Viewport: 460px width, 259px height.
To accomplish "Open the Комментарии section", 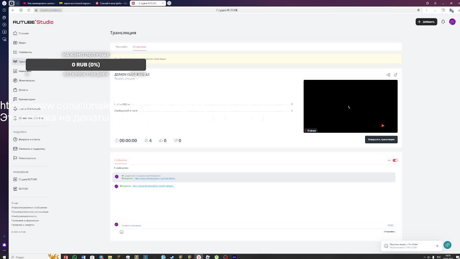I will click(x=24, y=99).
